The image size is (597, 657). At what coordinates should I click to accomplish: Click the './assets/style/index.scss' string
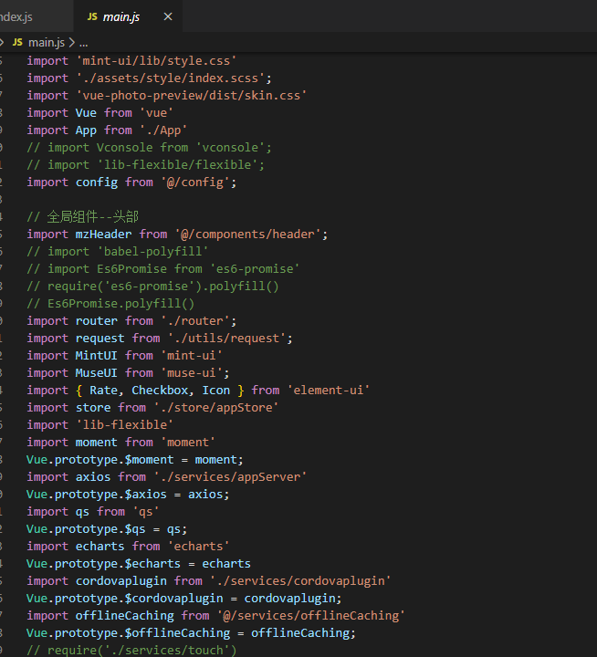tap(171, 78)
